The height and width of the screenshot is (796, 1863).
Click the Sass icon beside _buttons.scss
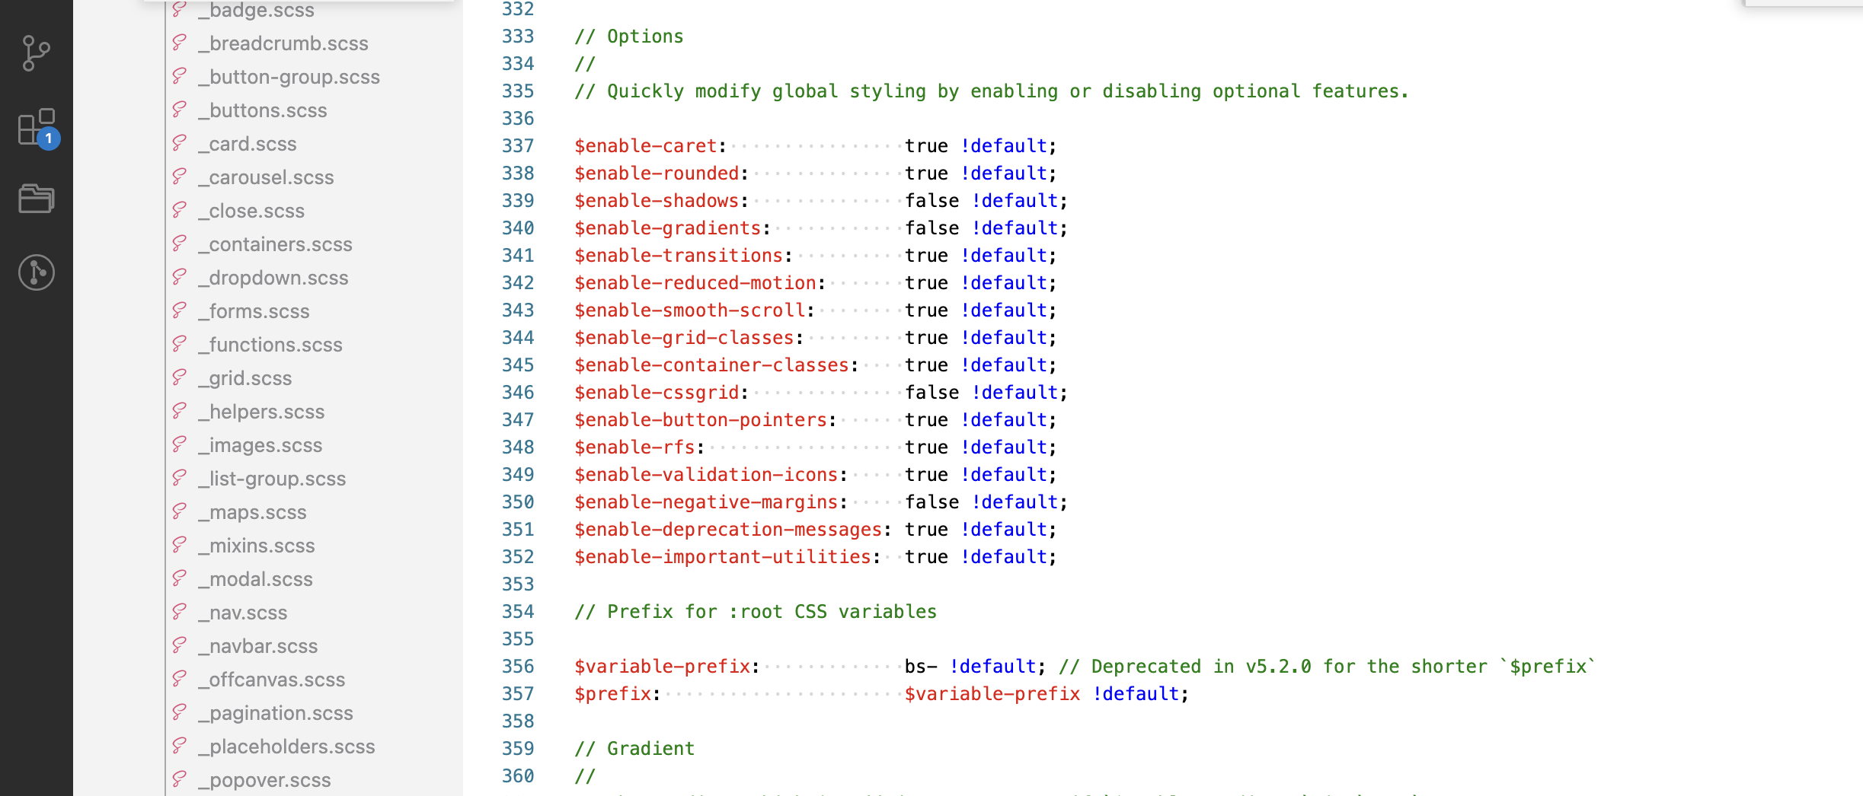click(x=180, y=110)
